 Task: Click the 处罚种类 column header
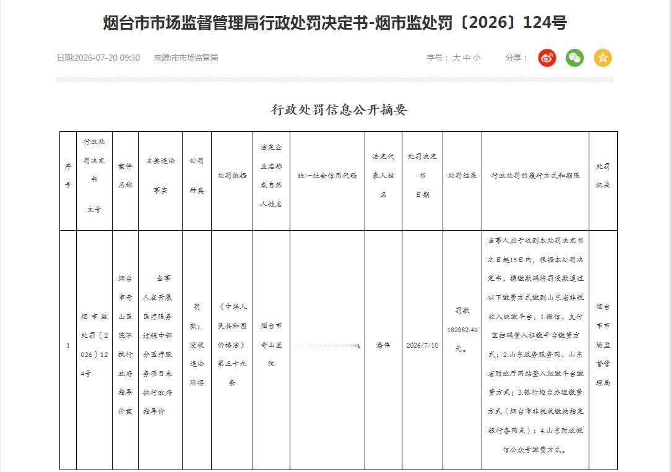(x=197, y=181)
